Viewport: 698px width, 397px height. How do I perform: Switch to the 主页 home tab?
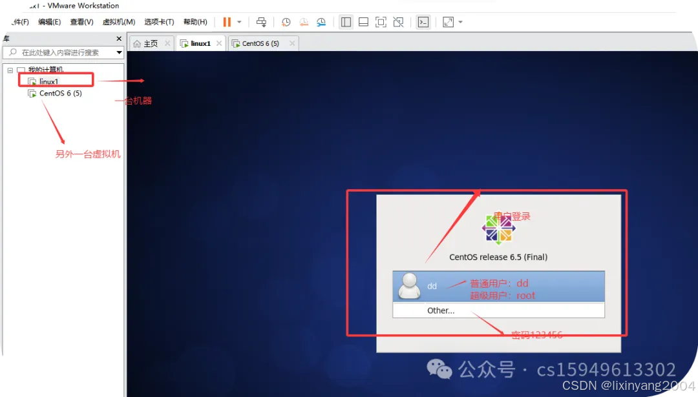pos(151,43)
